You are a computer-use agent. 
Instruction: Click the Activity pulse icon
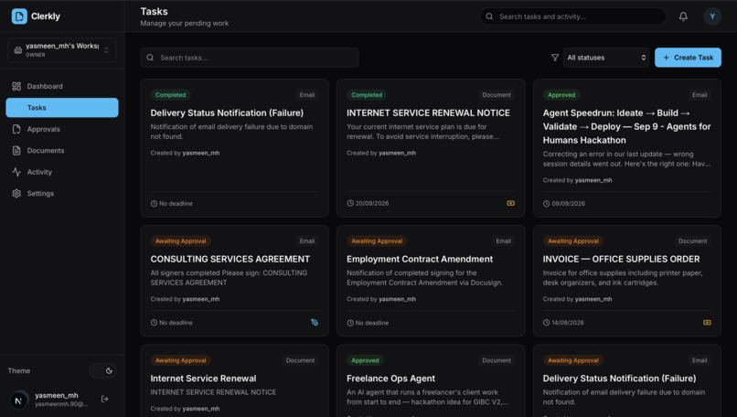(x=16, y=172)
